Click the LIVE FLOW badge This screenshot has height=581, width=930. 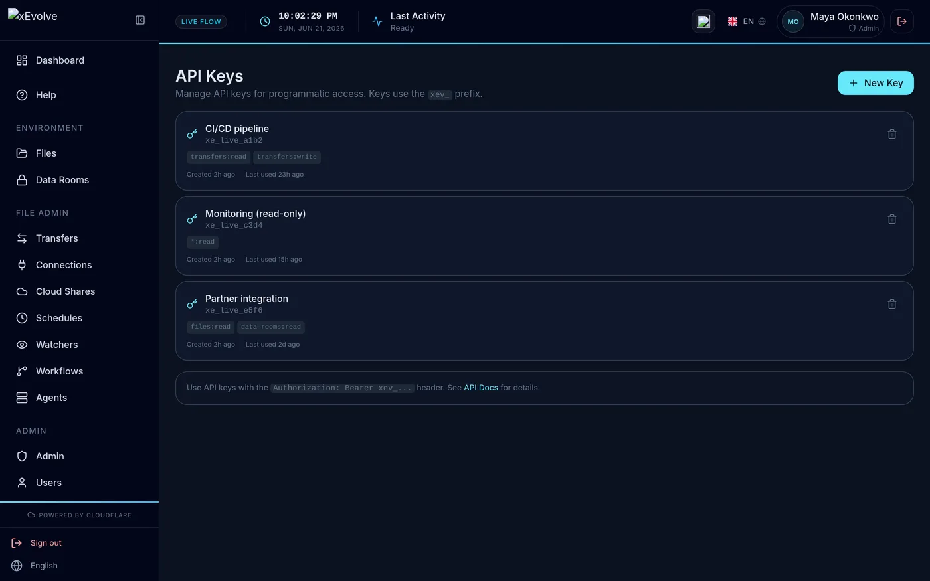coord(201,21)
